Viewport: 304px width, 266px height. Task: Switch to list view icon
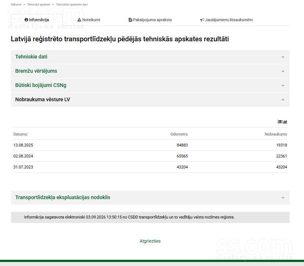[279, 122]
